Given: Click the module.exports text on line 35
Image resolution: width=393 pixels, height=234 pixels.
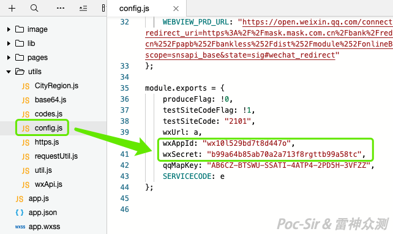Looking at the screenshot, I should point(176,88).
